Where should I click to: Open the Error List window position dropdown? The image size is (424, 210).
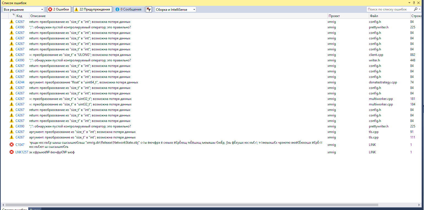tap(409, 2)
